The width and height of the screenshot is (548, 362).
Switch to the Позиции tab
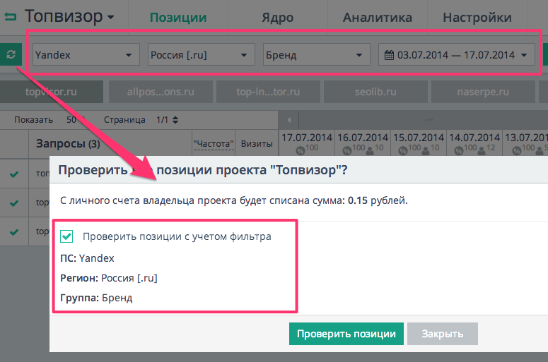(x=178, y=18)
